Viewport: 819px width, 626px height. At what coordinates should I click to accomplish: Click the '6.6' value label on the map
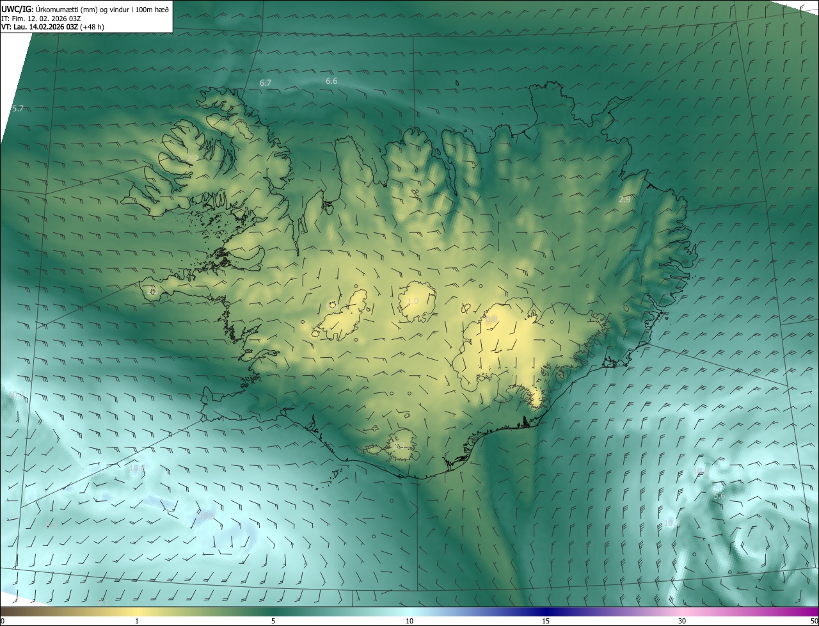pos(331,81)
